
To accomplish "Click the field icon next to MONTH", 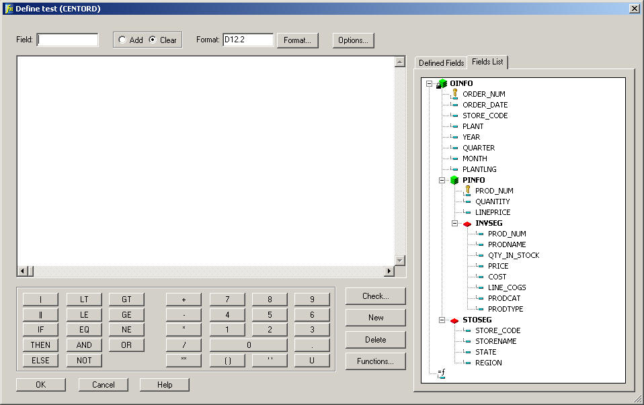I will click(x=454, y=159).
